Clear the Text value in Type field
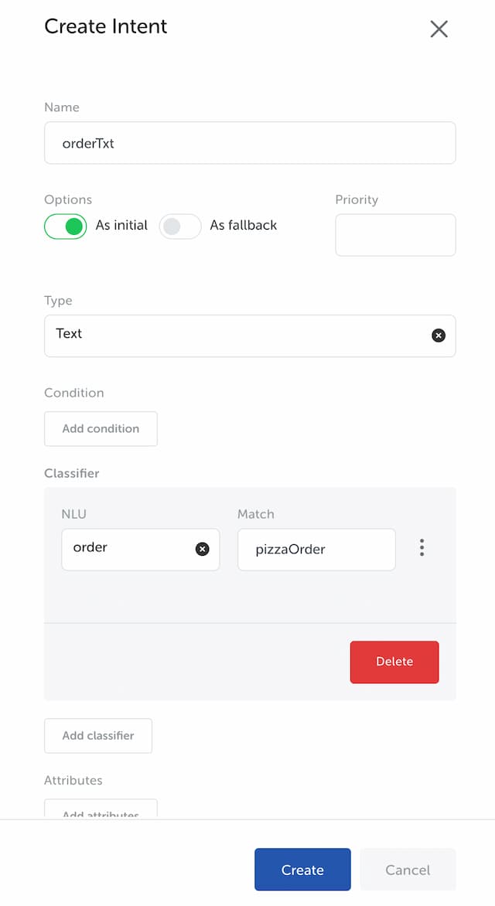Screen dimensions: 495x906 439,335
